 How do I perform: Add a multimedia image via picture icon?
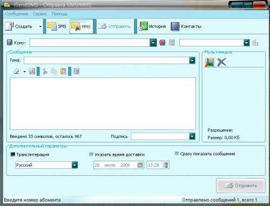pyautogui.click(x=210, y=63)
